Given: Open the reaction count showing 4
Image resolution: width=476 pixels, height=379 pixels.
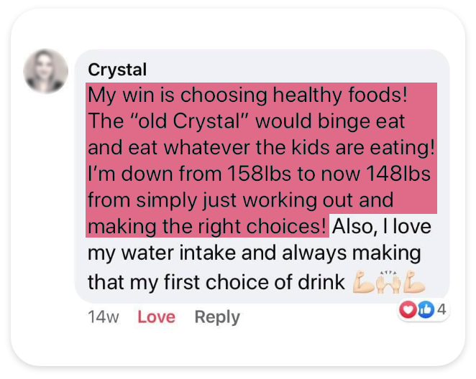Looking at the screenshot, I should (x=441, y=309).
